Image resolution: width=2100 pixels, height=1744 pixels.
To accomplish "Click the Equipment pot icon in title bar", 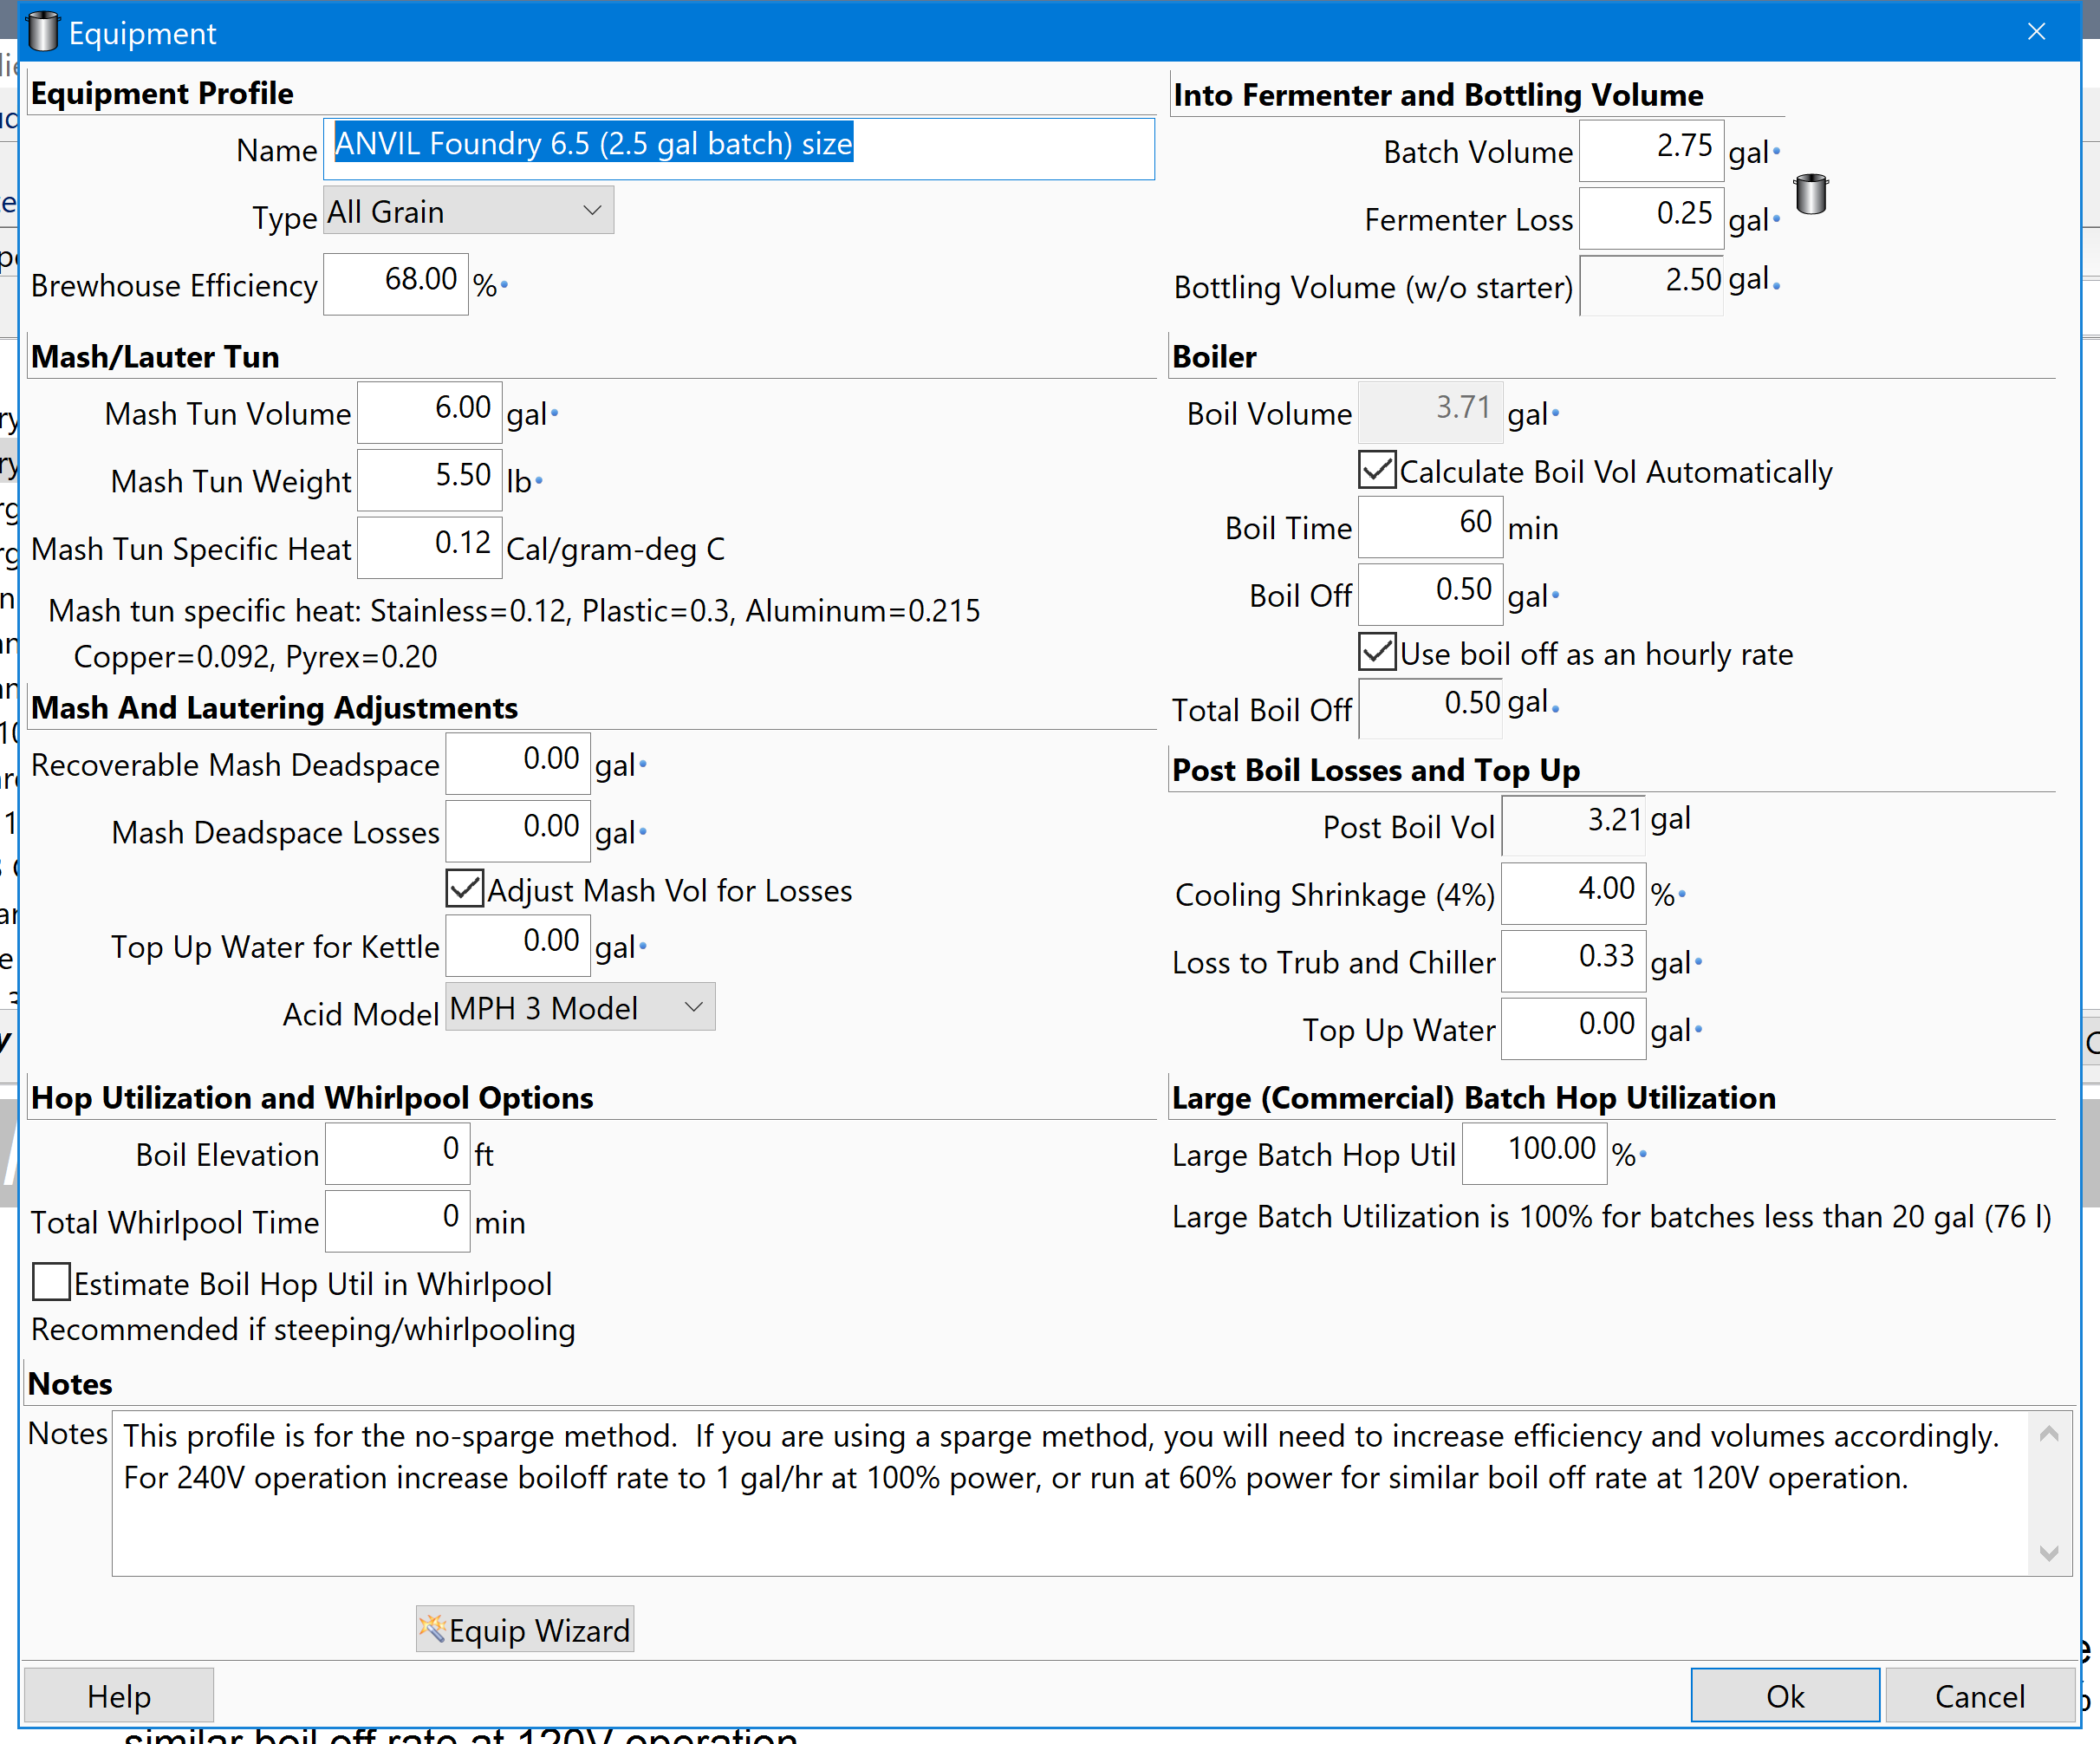I will [43, 32].
